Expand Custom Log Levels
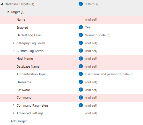Image resolution: width=143 pixels, height=125 pixels. (x=14, y=51)
